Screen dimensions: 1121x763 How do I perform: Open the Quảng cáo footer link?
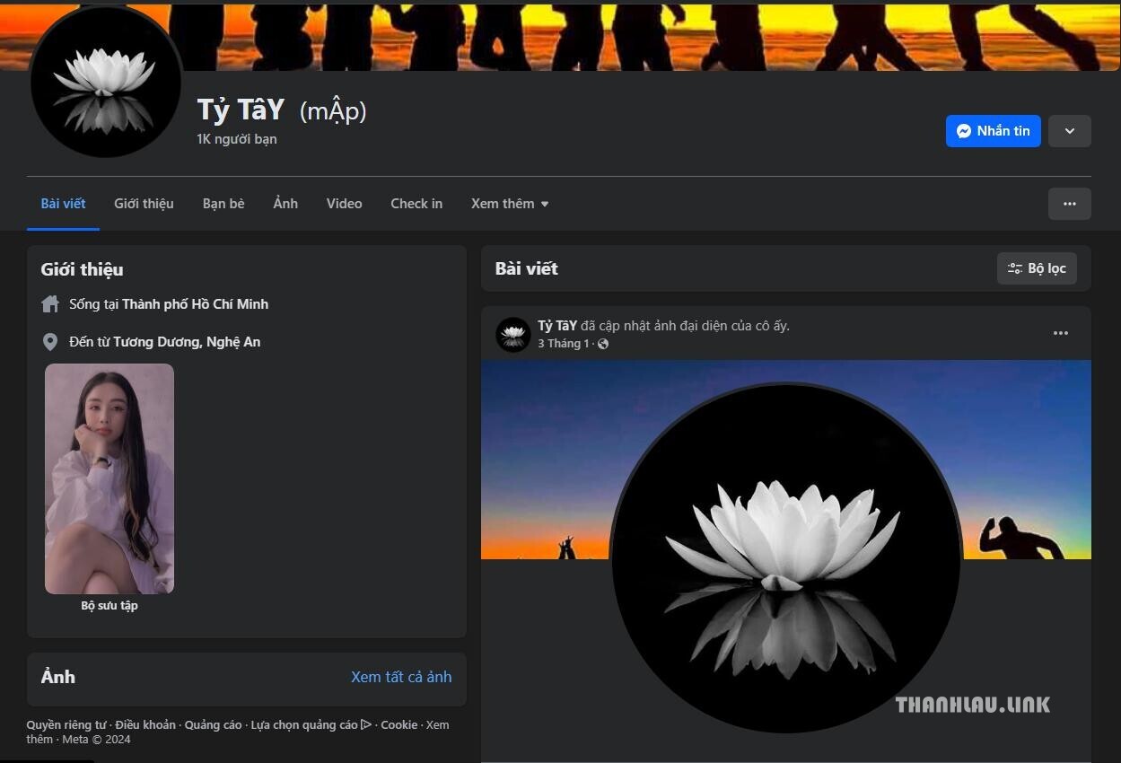[x=214, y=725]
